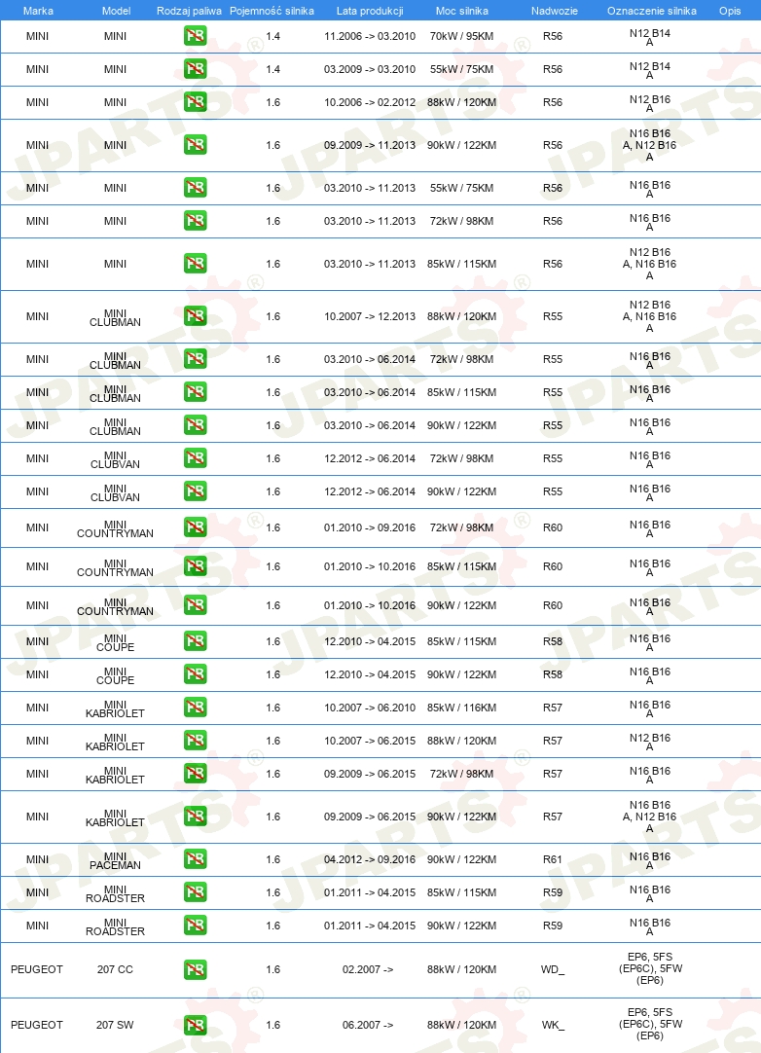Select the 10.2007 -> 06.2015 date cell
The image size is (761, 1053).
tap(370, 741)
